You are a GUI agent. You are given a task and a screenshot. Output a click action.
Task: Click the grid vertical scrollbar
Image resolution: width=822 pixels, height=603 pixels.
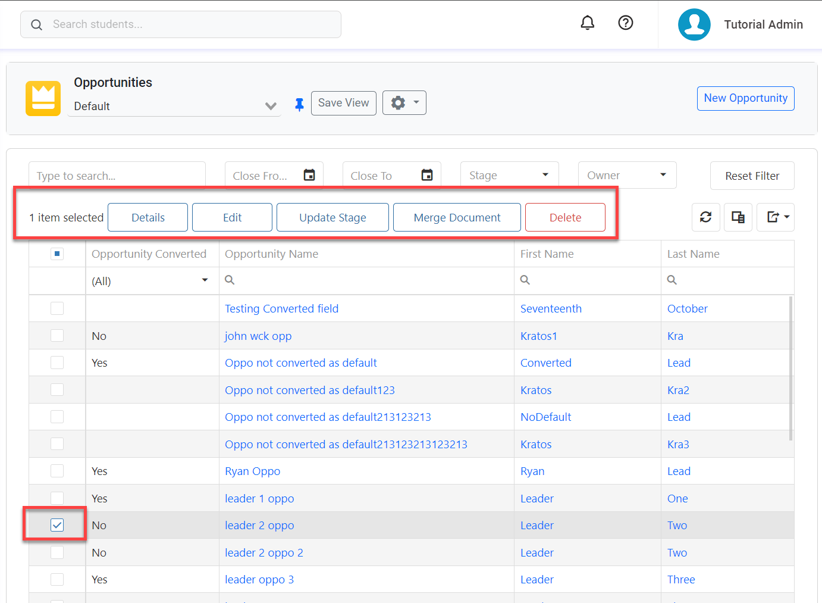pyautogui.click(x=790, y=368)
